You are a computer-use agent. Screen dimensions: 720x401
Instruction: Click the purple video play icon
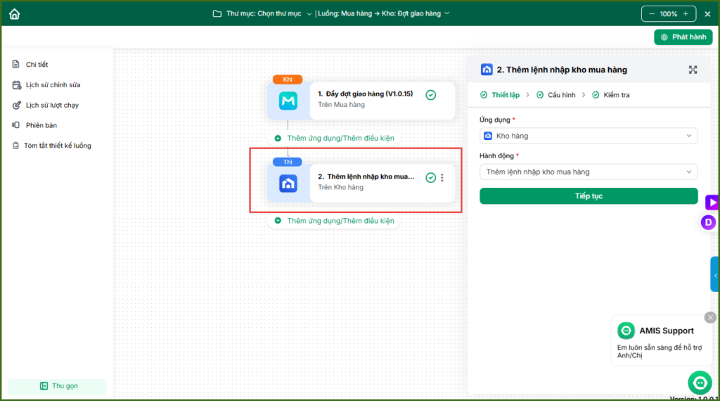712,203
